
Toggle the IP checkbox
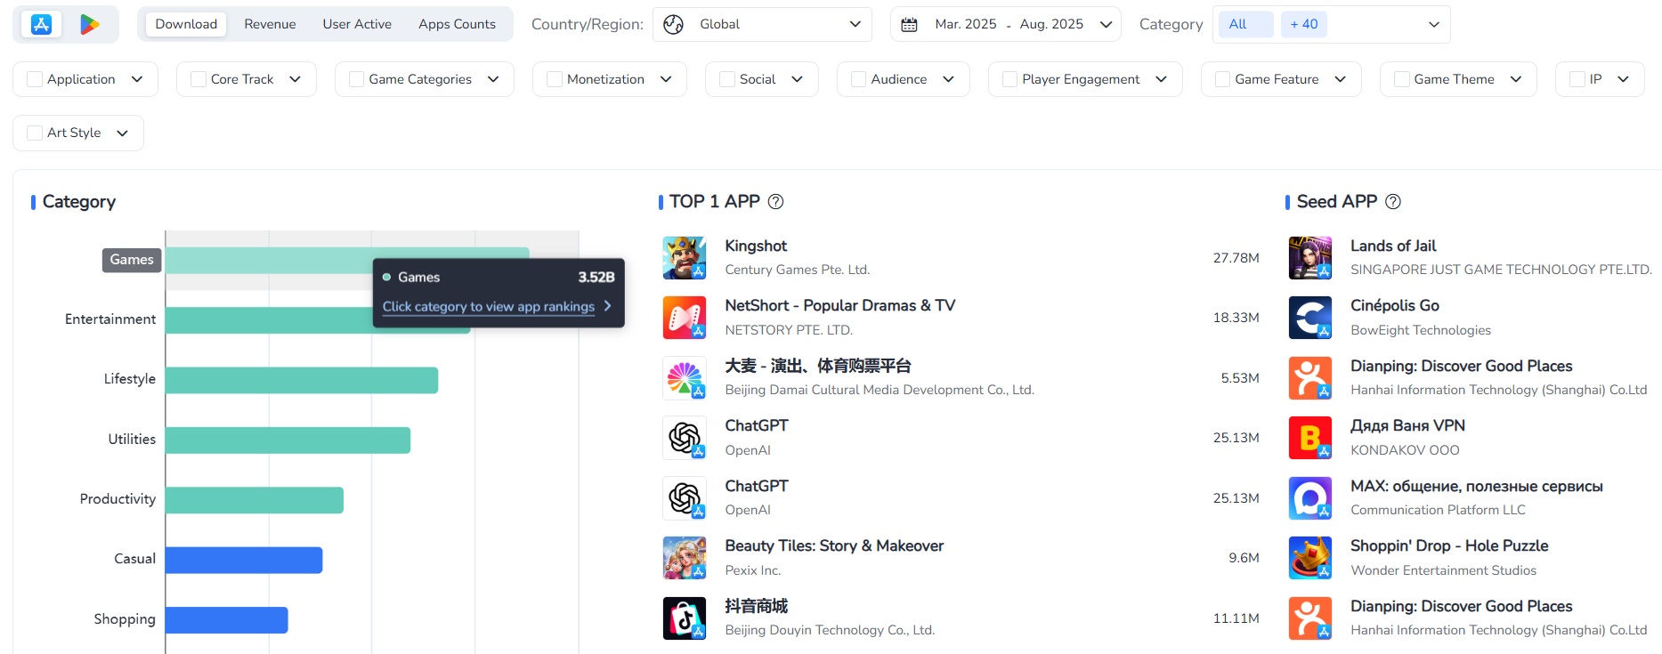[1577, 79]
